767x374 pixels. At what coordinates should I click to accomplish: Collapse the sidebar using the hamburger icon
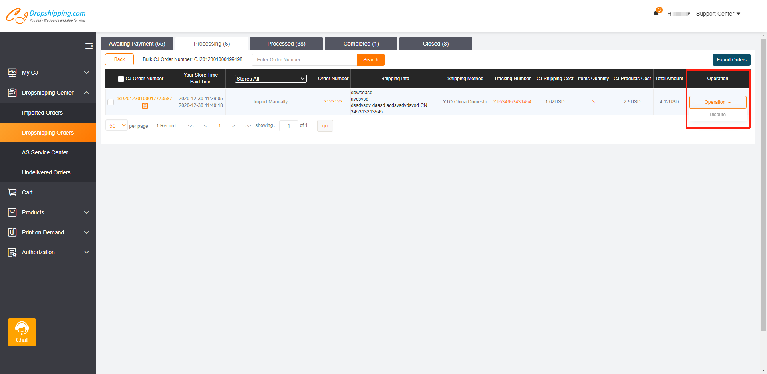click(x=89, y=46)
